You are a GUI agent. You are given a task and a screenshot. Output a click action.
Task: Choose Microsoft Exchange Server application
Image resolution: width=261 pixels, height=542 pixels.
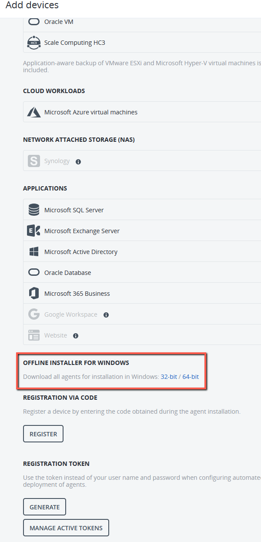tap(142, 231)
